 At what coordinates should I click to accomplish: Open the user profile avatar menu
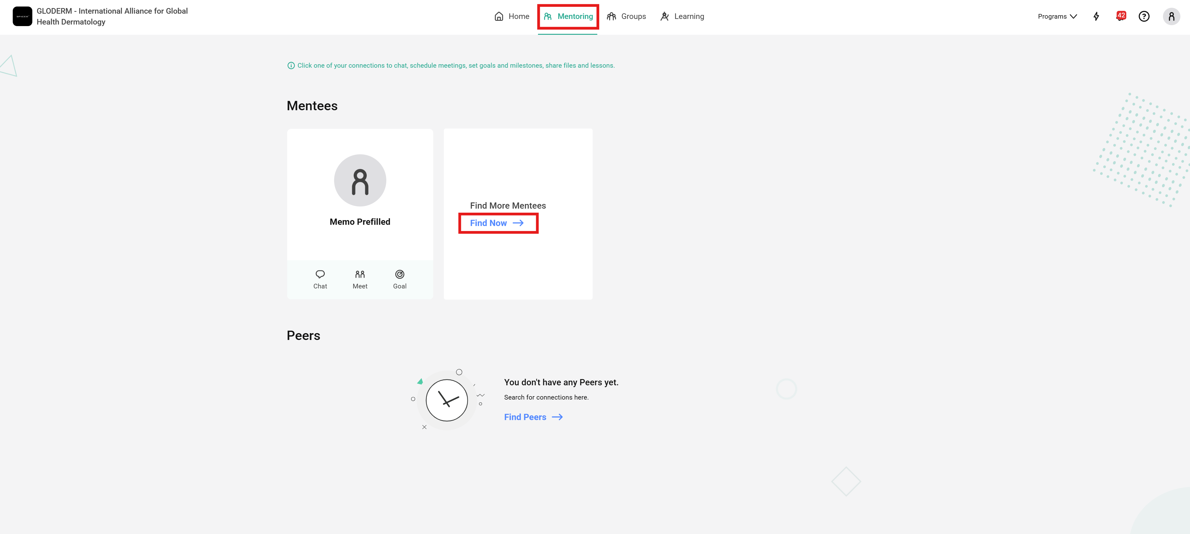pyautogui.click(x=1172, y=17)
